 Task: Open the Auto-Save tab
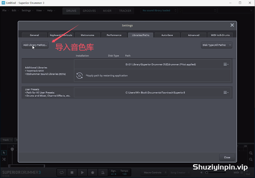pos(167,35)
